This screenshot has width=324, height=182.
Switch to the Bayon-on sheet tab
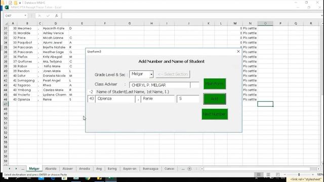pos(130,168)
